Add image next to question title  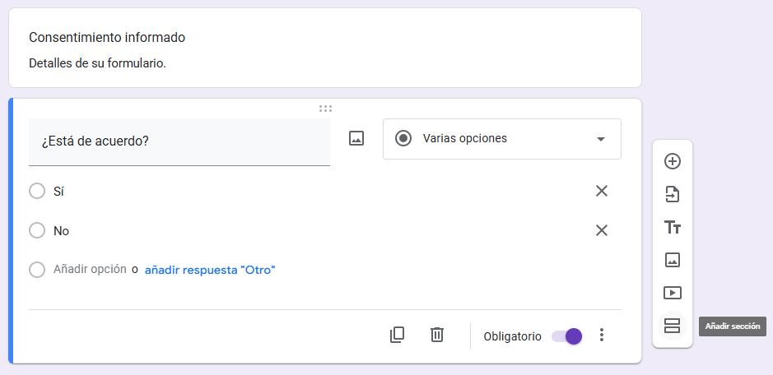[x=356, y=138]
